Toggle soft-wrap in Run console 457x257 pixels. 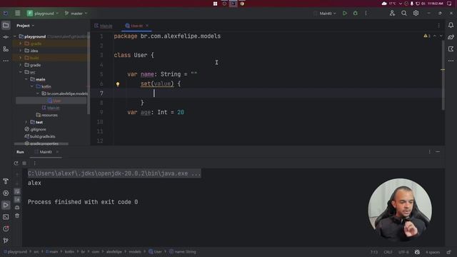point(17,191)
